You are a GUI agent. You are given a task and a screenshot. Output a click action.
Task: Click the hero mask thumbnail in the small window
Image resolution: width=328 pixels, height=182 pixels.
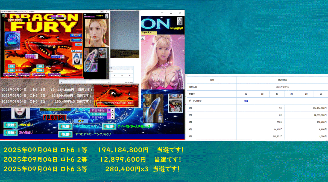[102, 53]
